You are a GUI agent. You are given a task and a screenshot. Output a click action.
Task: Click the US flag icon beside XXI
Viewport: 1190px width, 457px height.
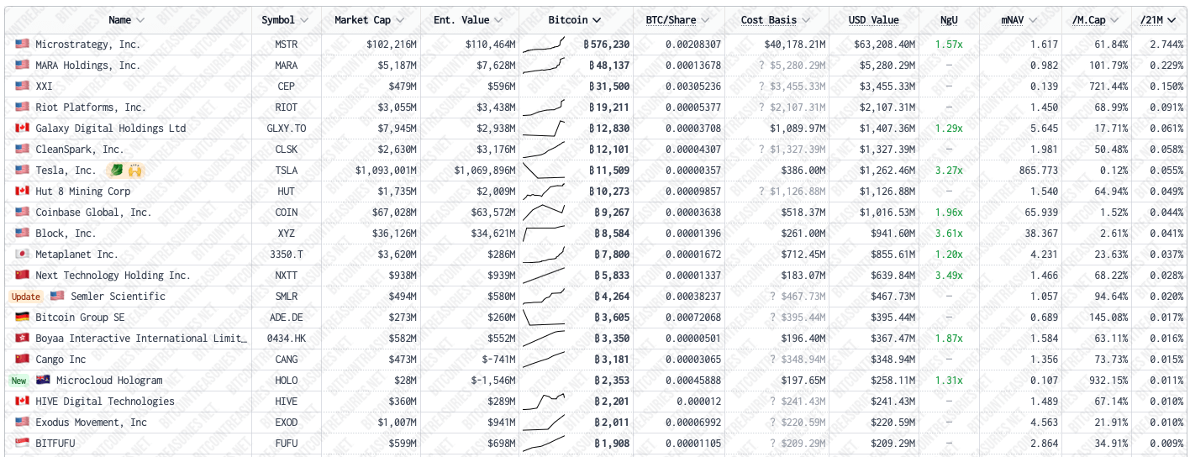click(22, 87)
